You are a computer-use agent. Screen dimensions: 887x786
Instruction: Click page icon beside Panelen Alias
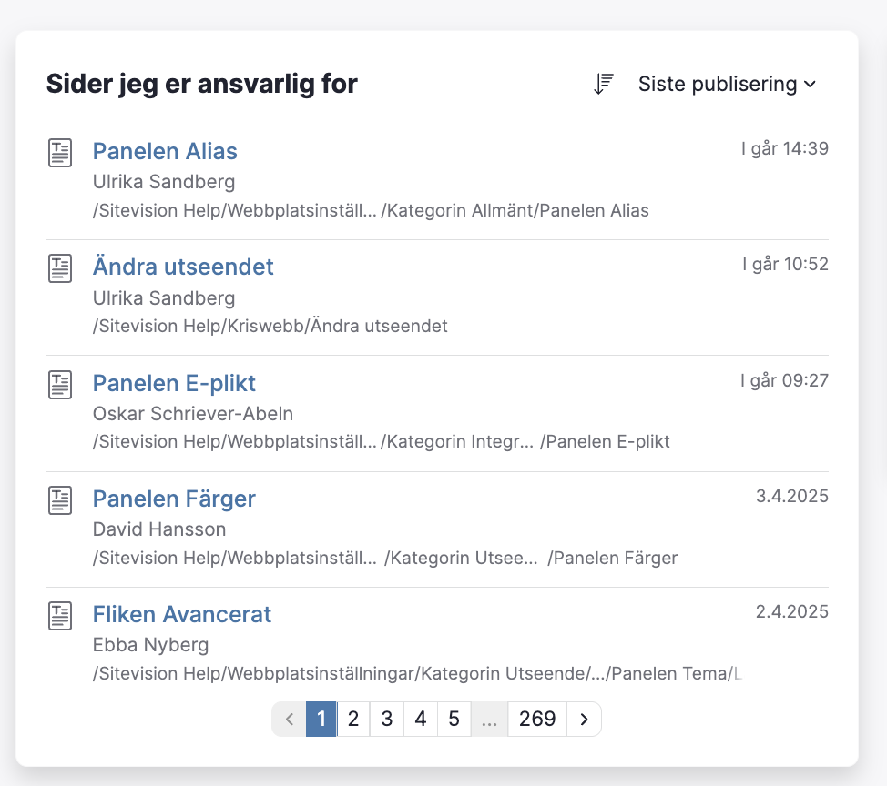[60, 153]
